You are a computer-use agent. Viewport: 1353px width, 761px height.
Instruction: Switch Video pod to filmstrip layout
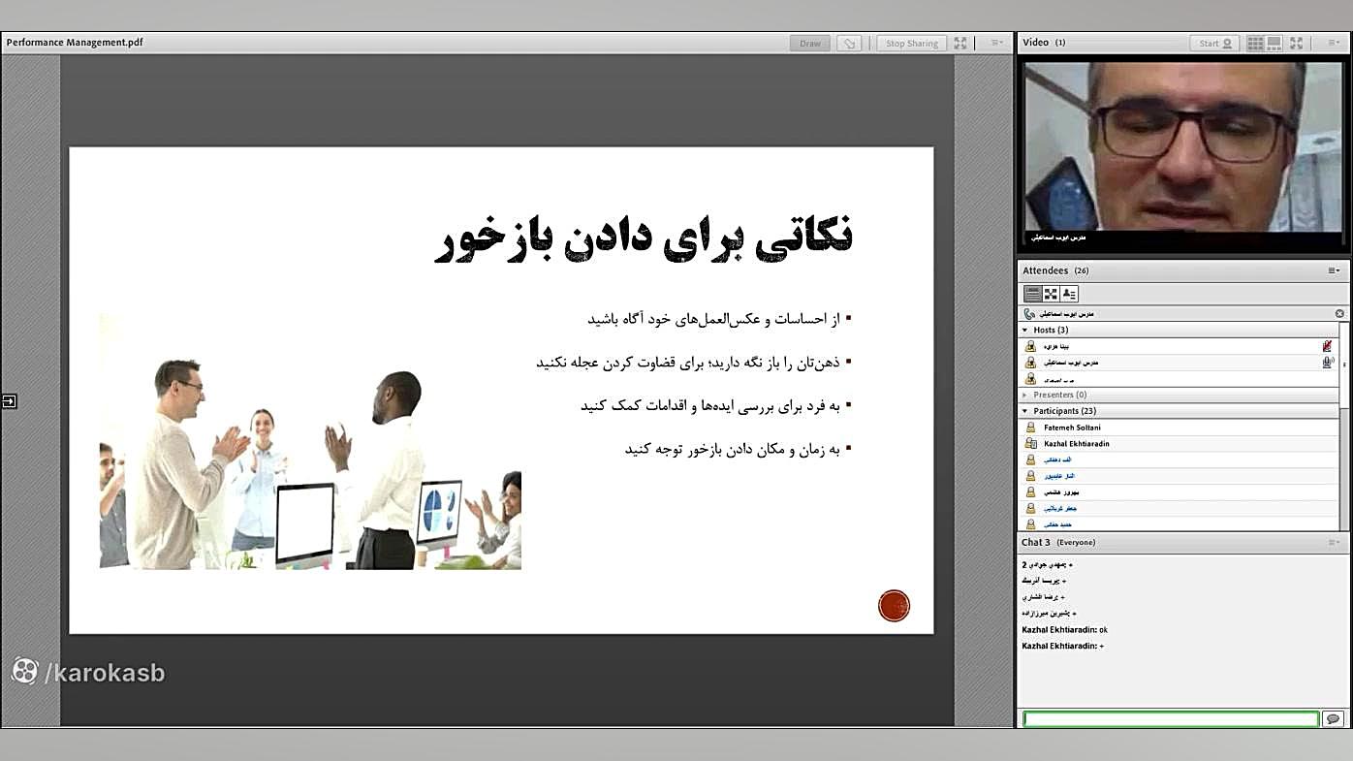click(1274, 43)
